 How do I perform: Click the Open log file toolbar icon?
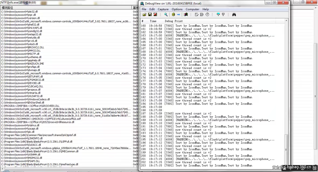pyautogui.click(x=144, y=15)
